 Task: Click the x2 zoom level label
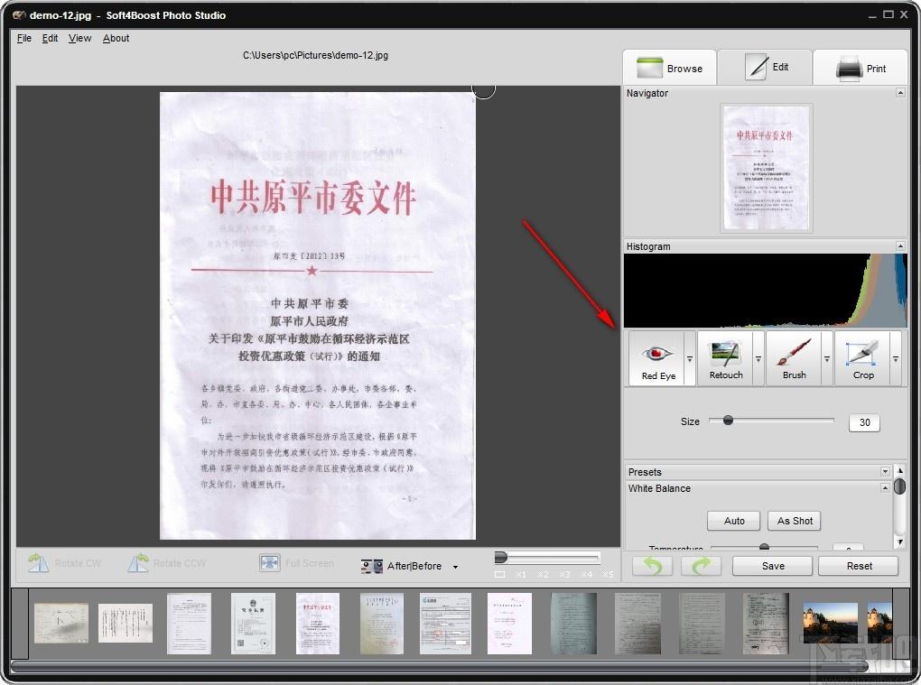pos(543,574)
